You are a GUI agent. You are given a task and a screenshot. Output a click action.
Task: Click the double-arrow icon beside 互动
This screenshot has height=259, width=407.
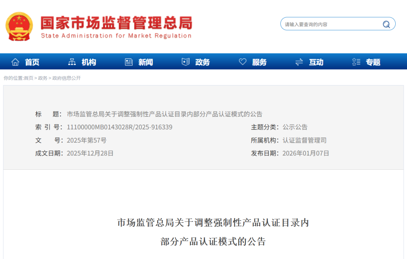click(299, 62)
